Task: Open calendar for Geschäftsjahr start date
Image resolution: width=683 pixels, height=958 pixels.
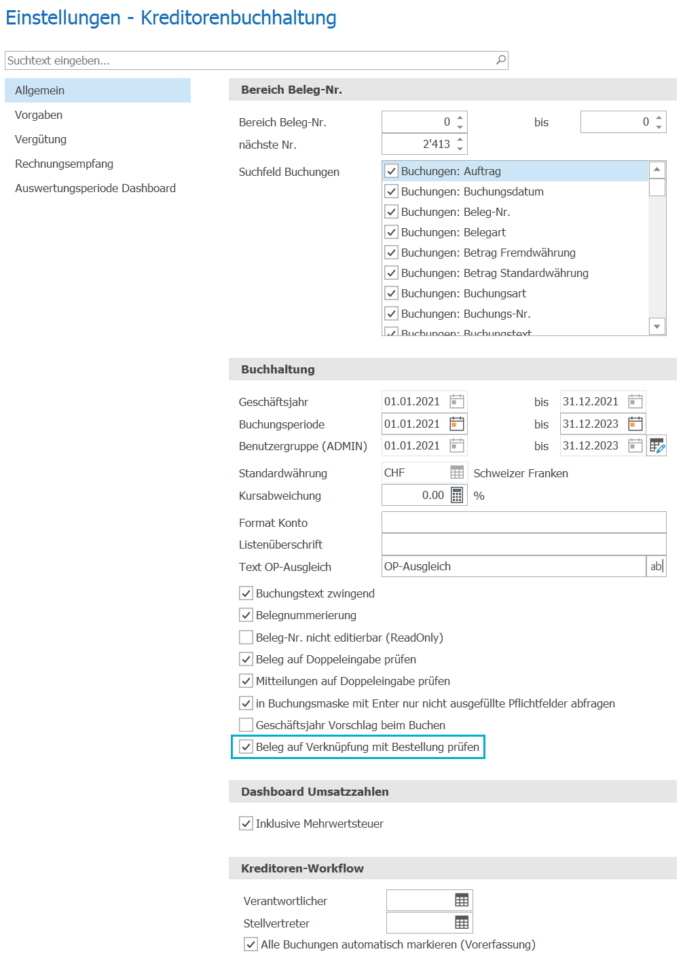Action: pos(457,401)
